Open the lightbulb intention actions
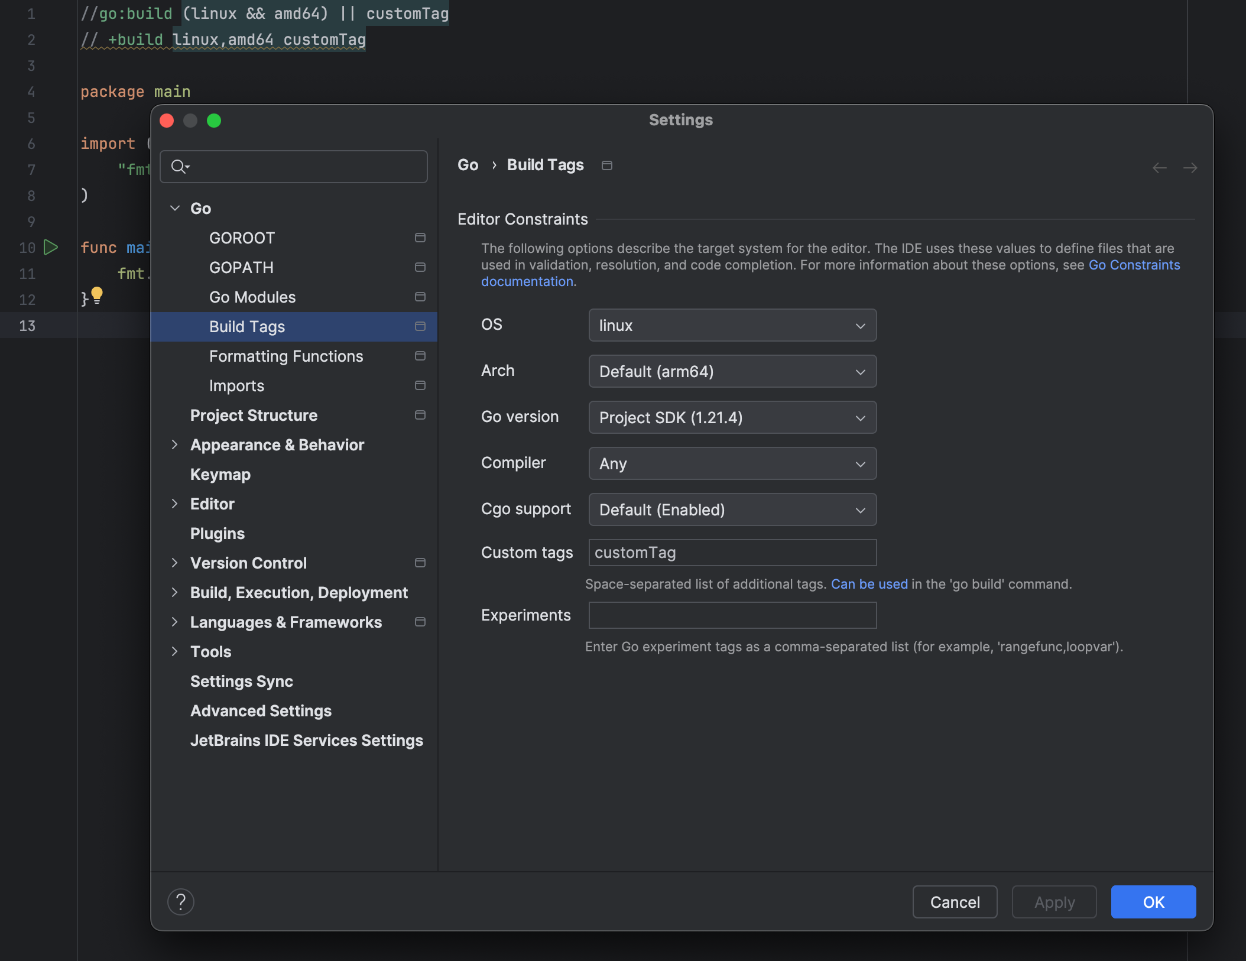This screenshot has height=961, width=1246. click(x=98, y=294)
